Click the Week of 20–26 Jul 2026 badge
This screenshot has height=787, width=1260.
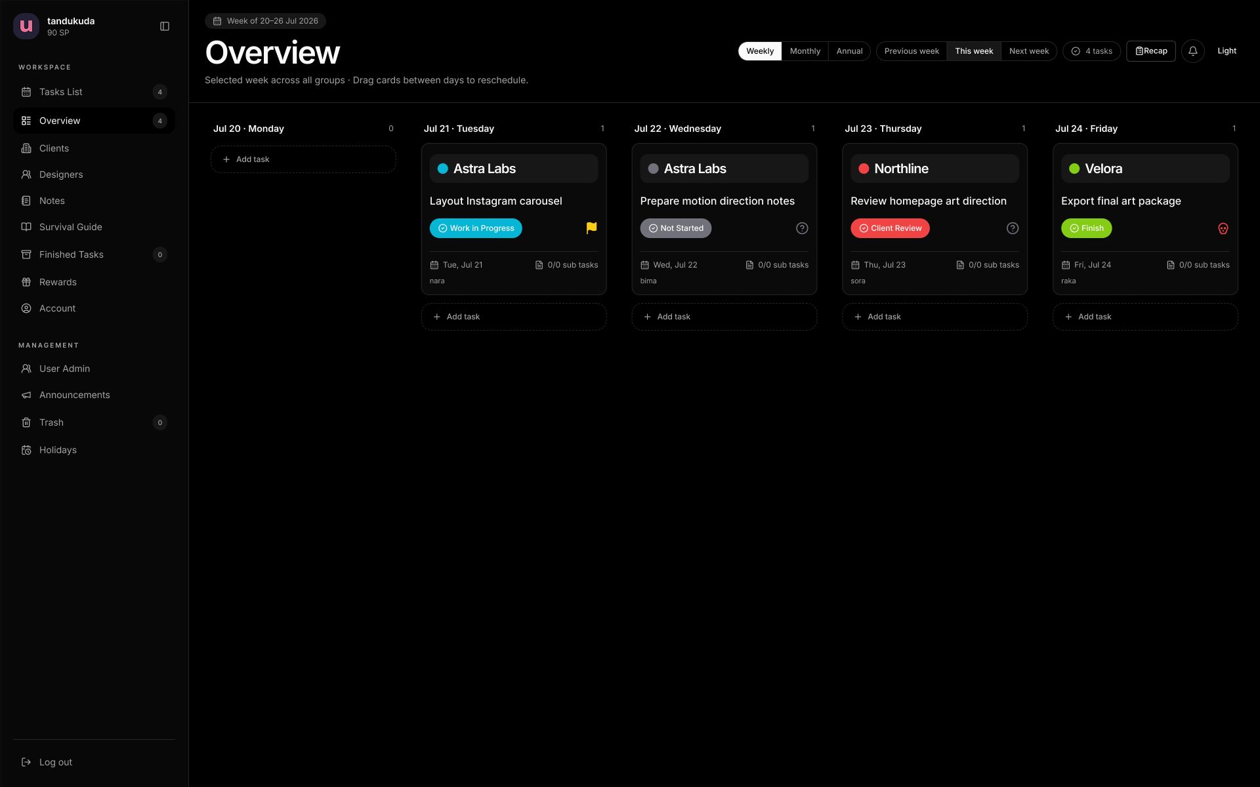[x=265, y=21]
